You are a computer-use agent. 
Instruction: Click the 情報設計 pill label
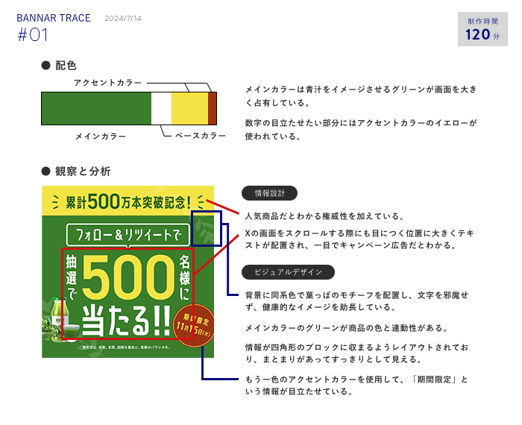pos(270,193)
